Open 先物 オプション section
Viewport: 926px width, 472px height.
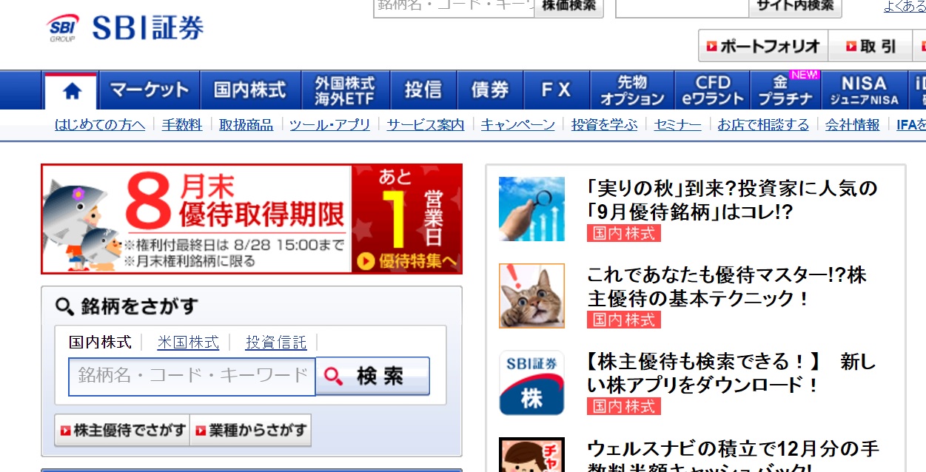coord(632,91)
